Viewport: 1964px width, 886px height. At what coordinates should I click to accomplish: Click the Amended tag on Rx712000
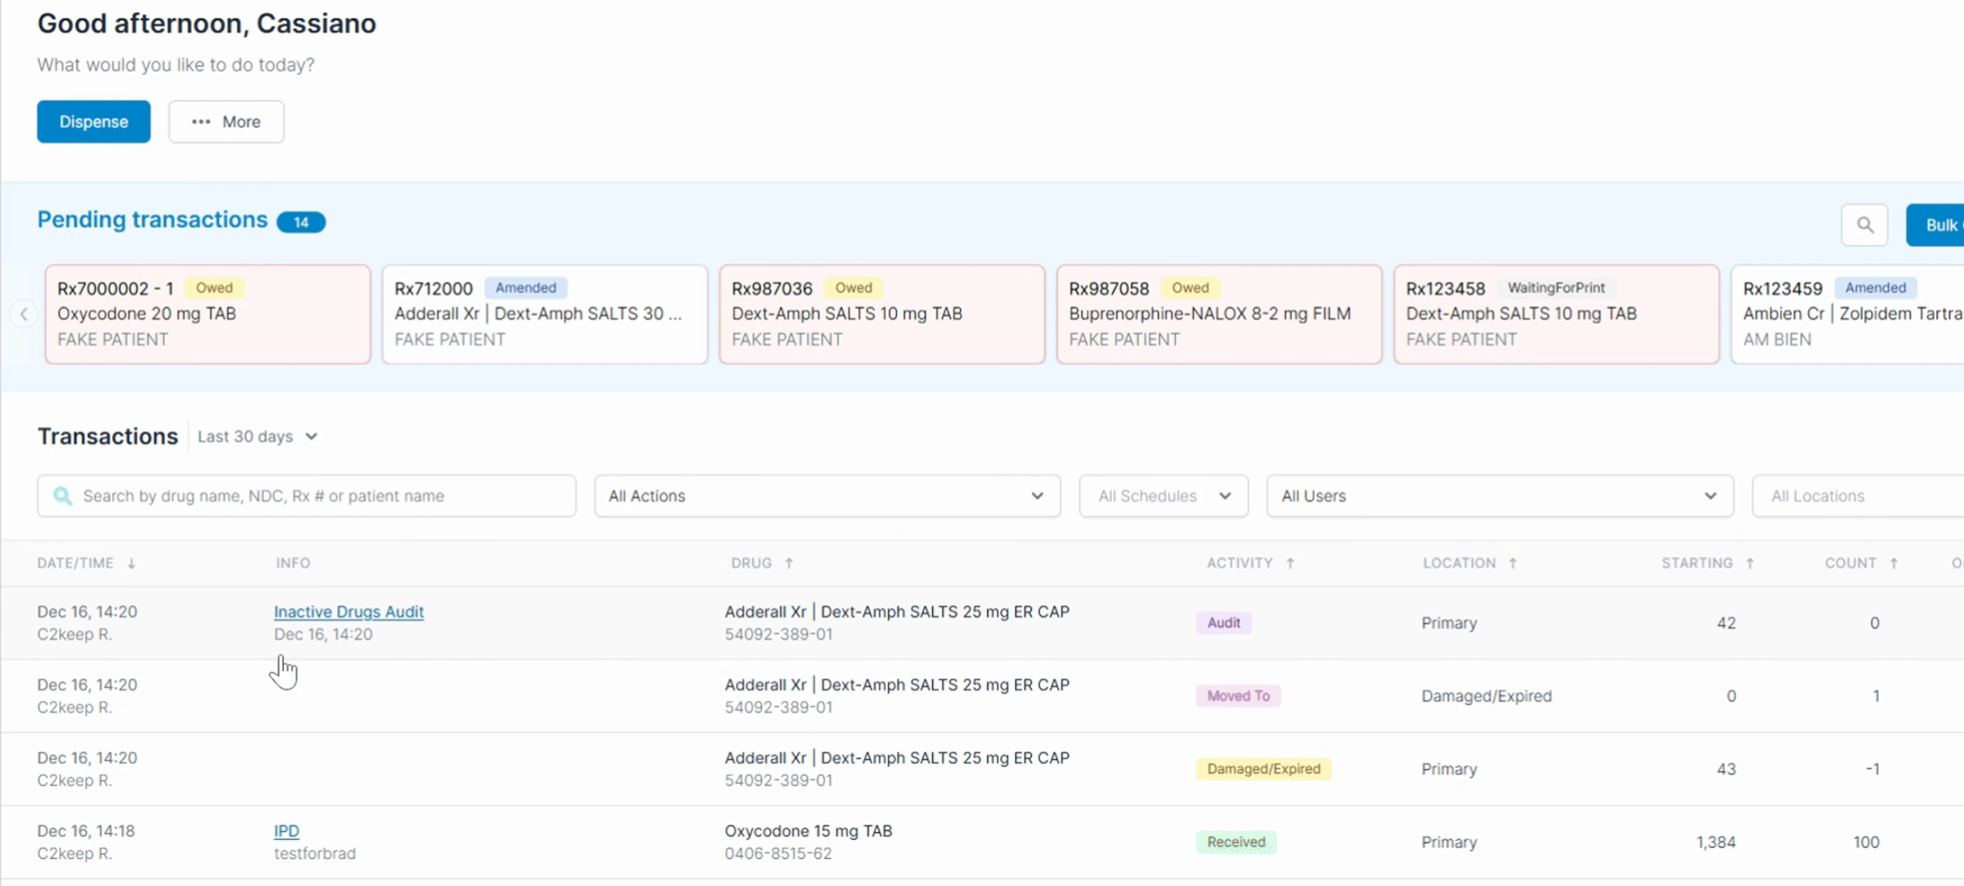coord(526,288)
